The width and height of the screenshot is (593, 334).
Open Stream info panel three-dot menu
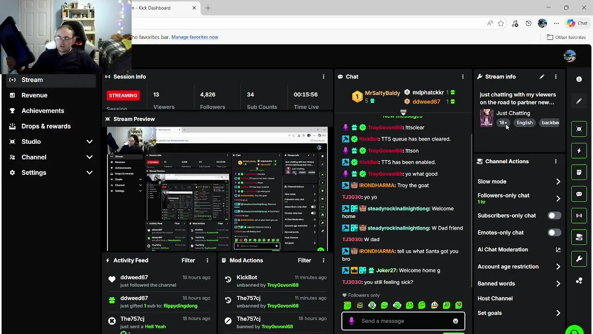(555, 77)
